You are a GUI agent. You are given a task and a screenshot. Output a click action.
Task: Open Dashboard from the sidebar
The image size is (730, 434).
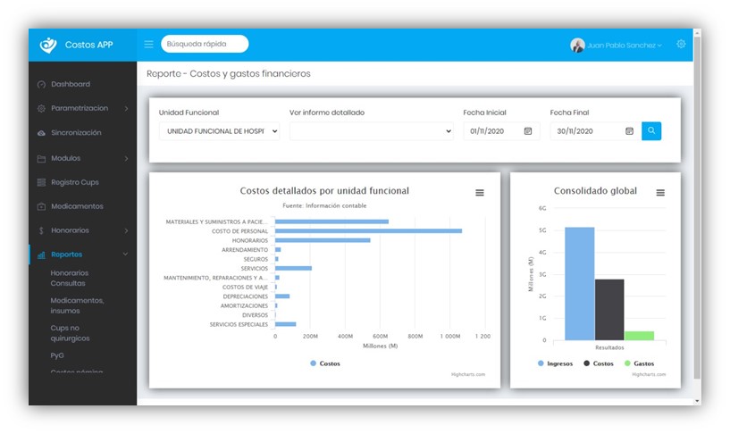tap(70, 84)
